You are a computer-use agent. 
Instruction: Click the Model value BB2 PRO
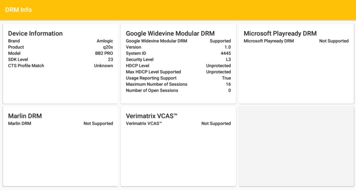[x=104, y=53]
